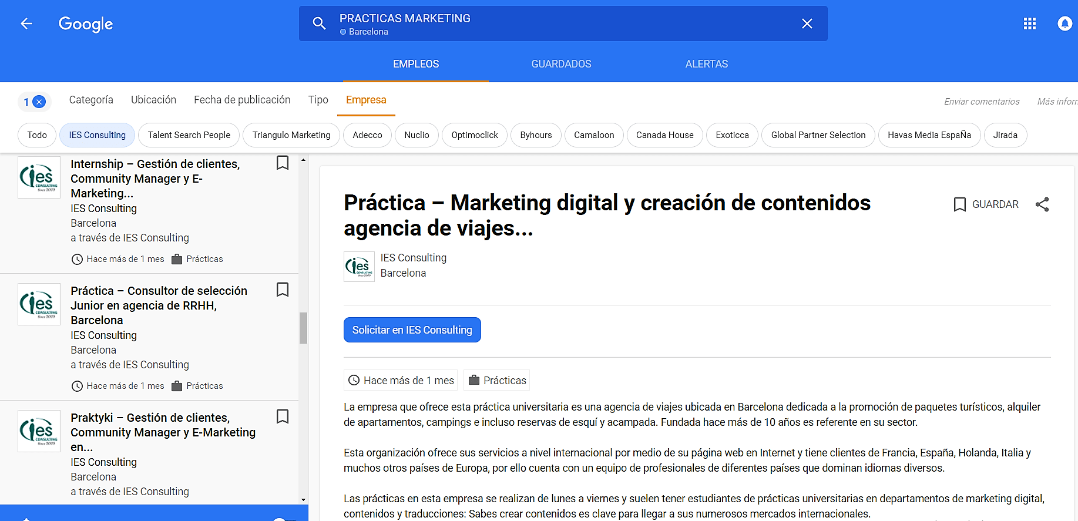Viewport: 1078px width, 521px height.
Task: Expand the Fecha de publicación filter
Action: [x=242, y=100]
